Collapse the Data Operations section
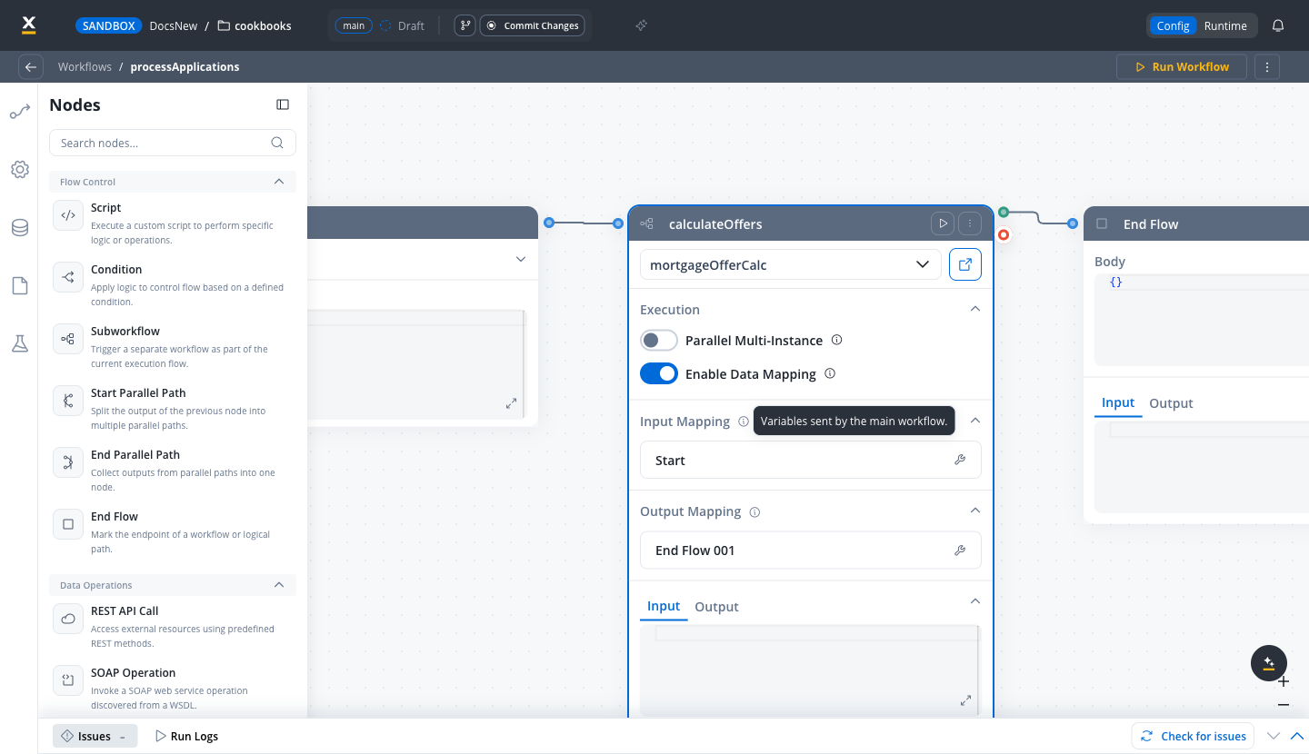 point(279,585)
